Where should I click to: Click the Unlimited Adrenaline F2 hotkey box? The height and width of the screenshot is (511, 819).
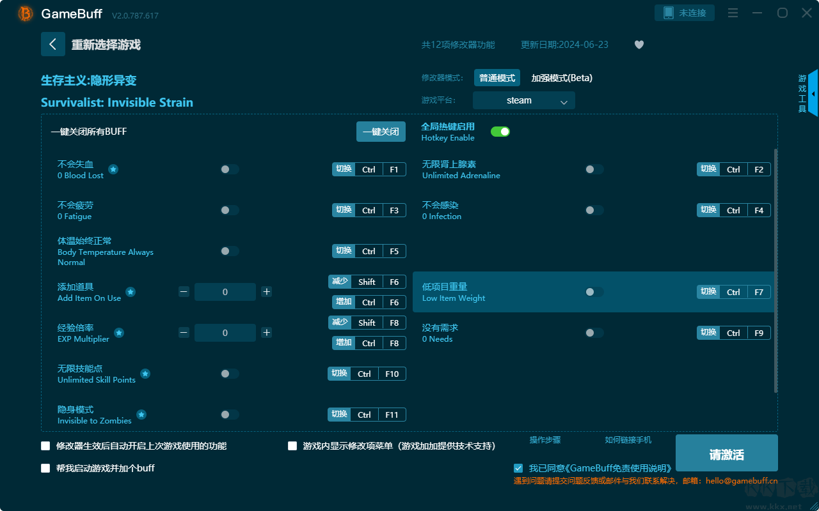tap(734, 169)
